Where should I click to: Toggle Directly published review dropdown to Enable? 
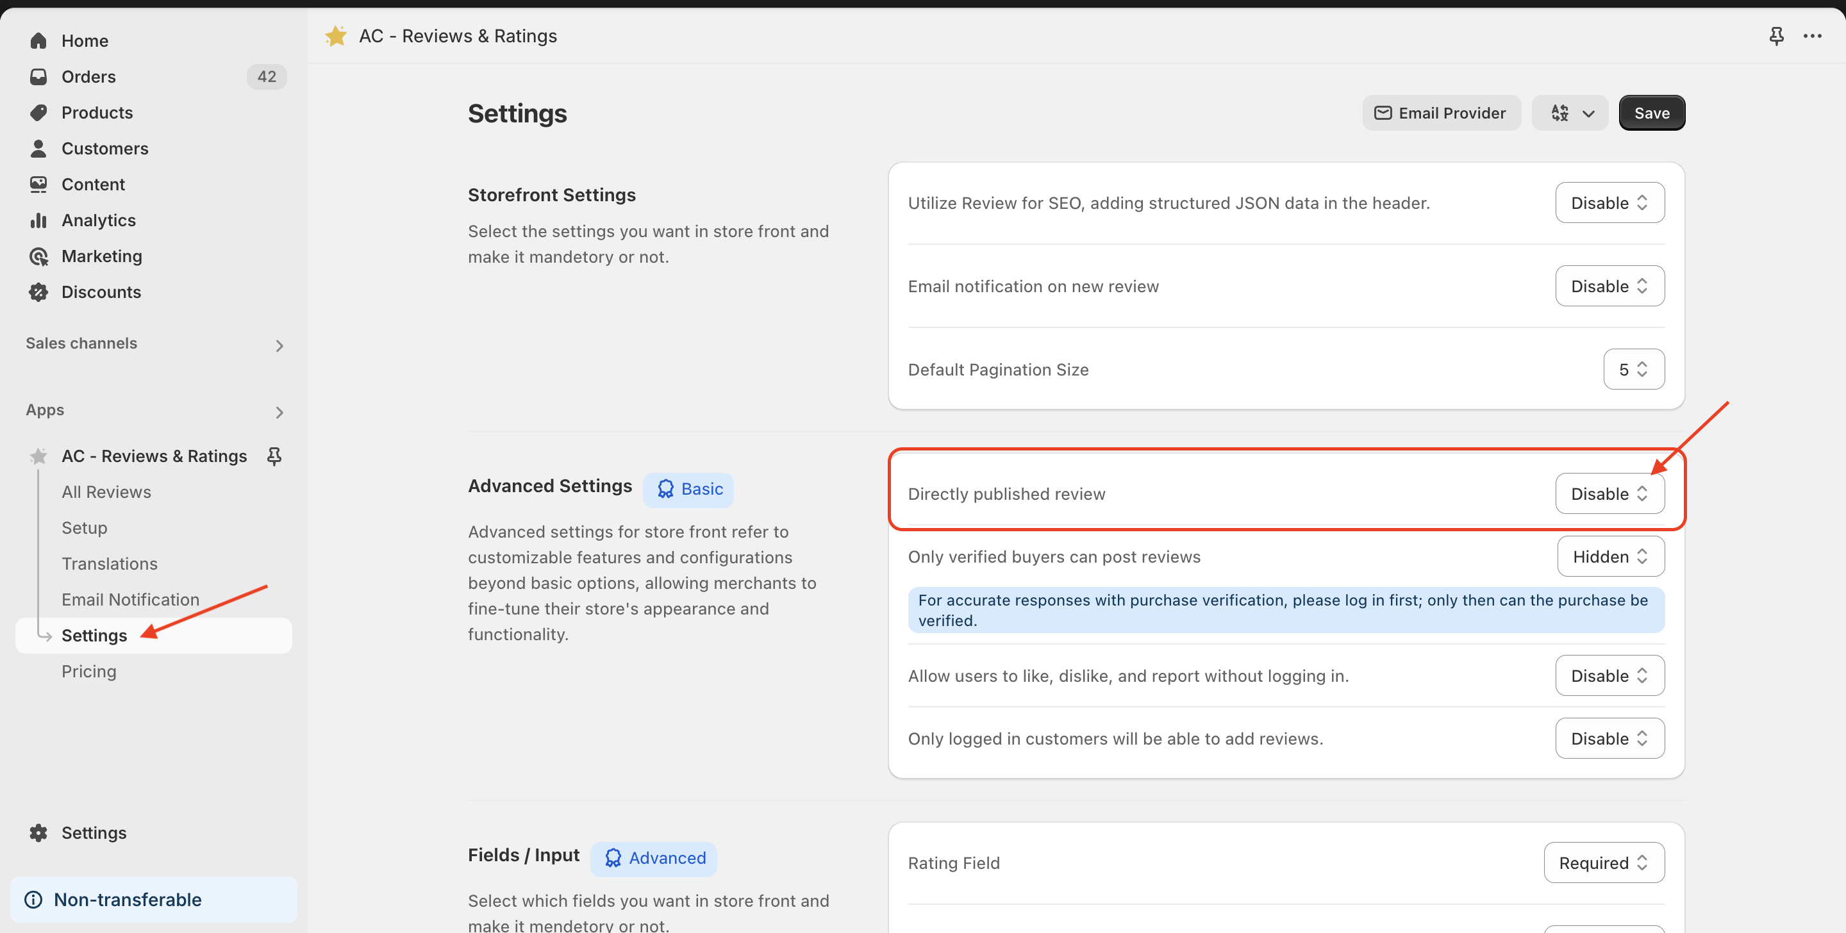click(x=1609, y=493)
